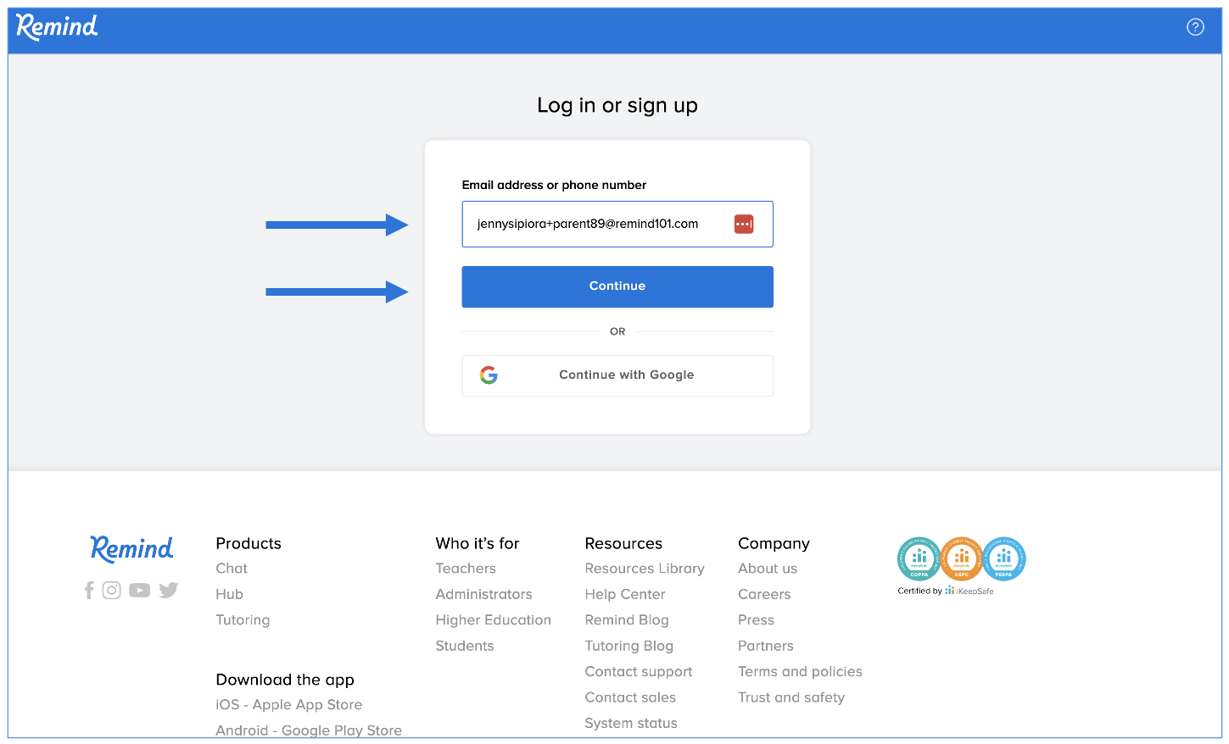Open the Help Center link
This screenshot has width=1229, height=744.
(x=625, y=595)
